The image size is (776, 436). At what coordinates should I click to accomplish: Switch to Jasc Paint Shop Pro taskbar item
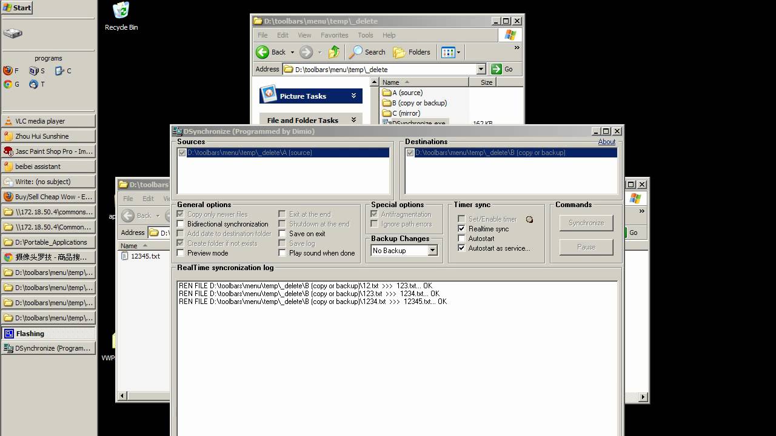pos(48,151)
